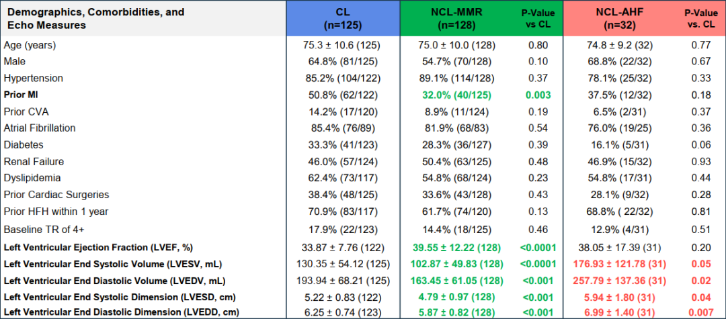Image resolution: width=726 pixels, height=319 pixels.
Task: Click the blue CL (n=125) column header
Action: click(x=343, y=19)
